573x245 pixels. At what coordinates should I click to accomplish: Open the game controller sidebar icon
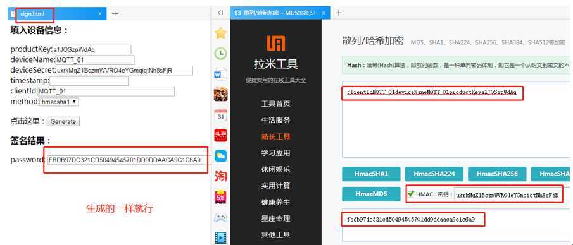(220, 218)
